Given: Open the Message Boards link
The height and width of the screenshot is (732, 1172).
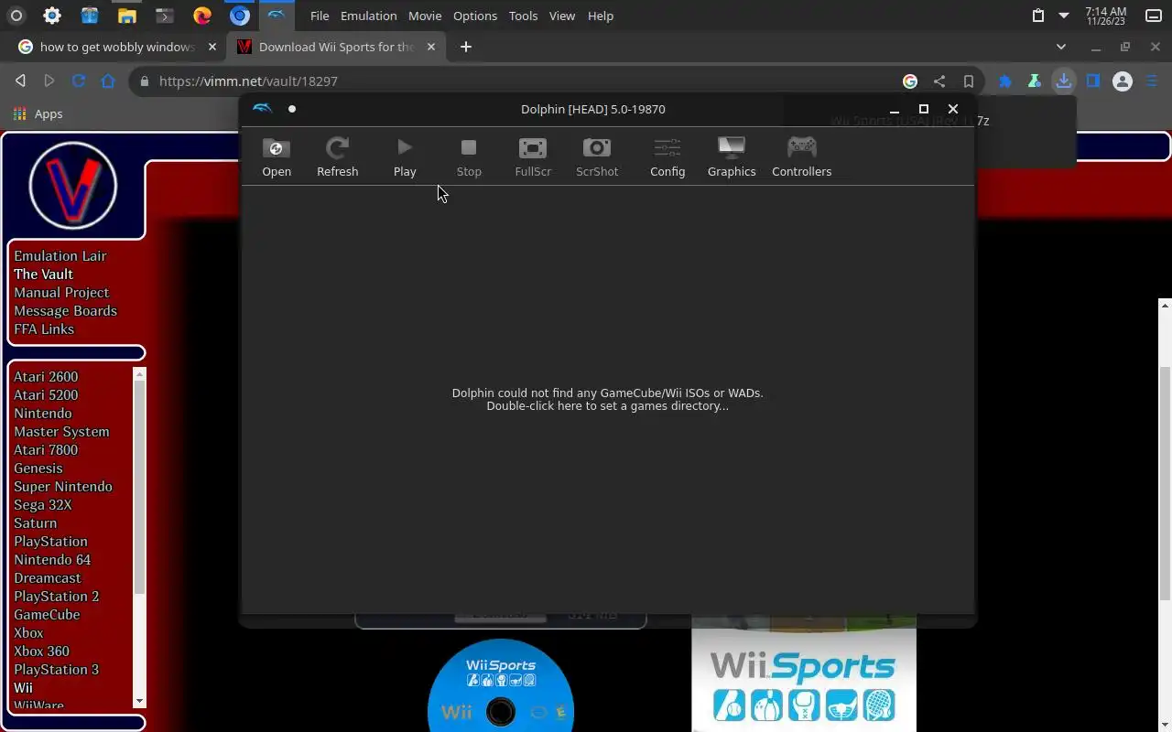Looking at the screenshot, I should click(65, 311).
